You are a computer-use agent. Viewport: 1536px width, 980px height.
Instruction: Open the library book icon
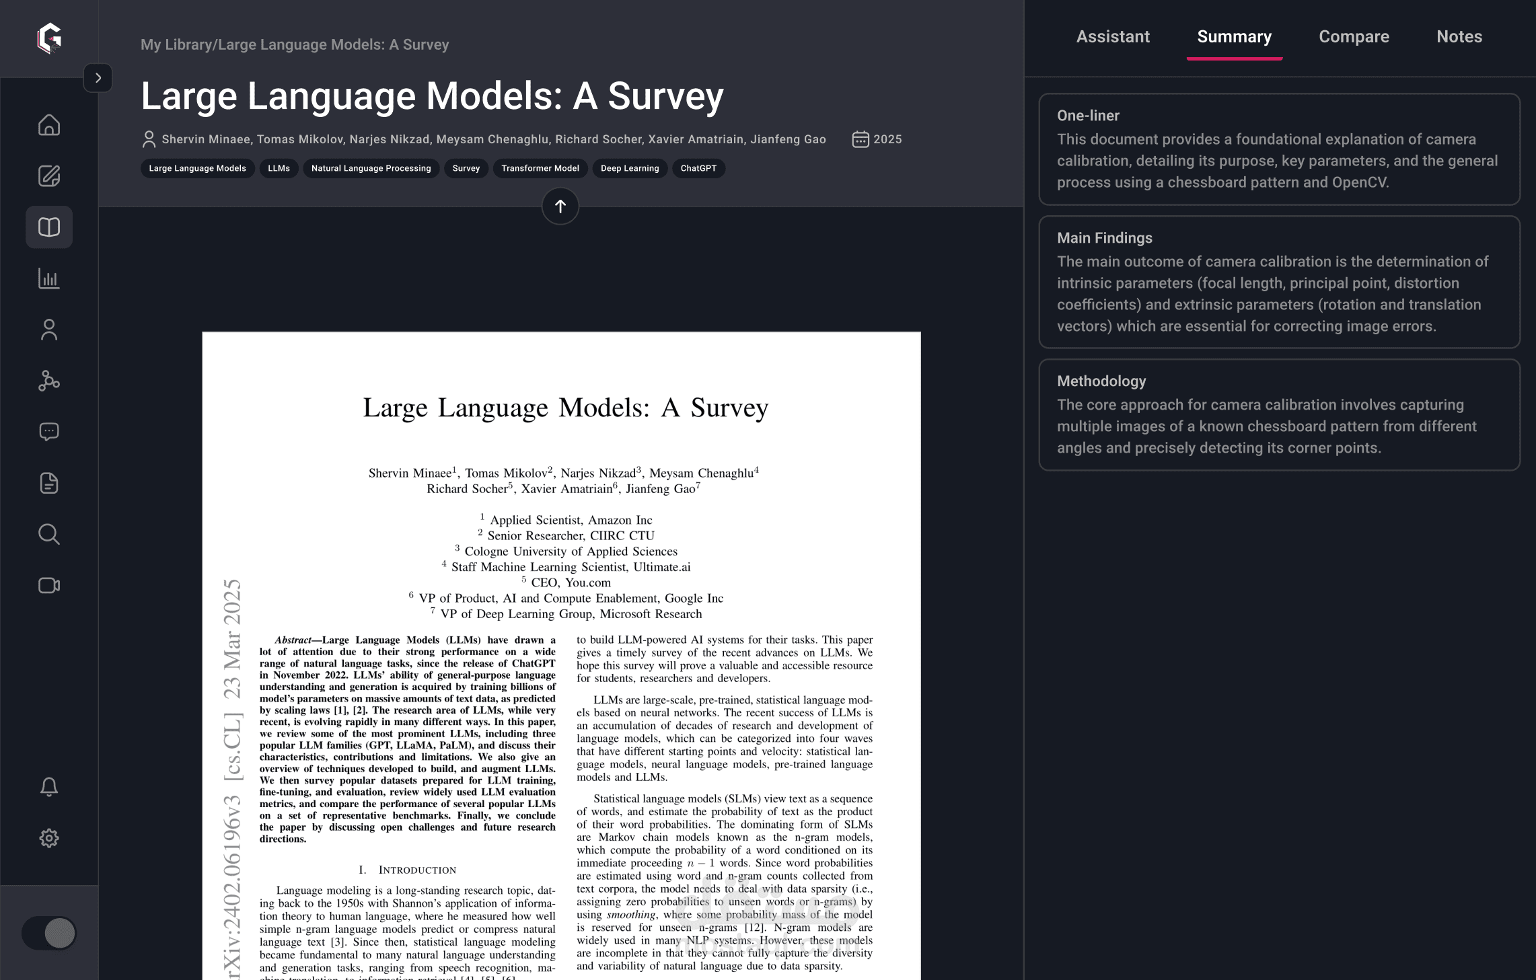click(49, 227)
